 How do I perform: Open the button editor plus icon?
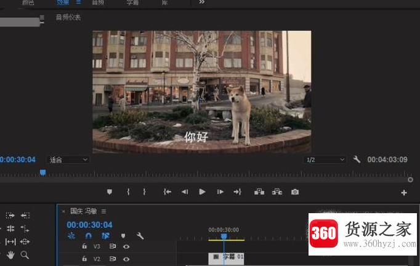(x=404, y=192)
